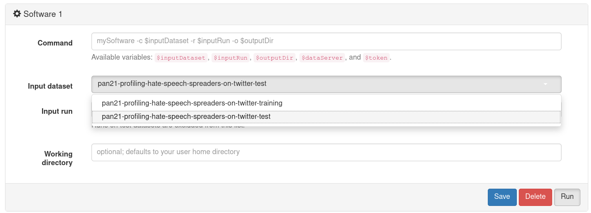This screenshot has height=213, width=591.
Task: Click the $outputDir variable tag
Action: coord(274,58)
